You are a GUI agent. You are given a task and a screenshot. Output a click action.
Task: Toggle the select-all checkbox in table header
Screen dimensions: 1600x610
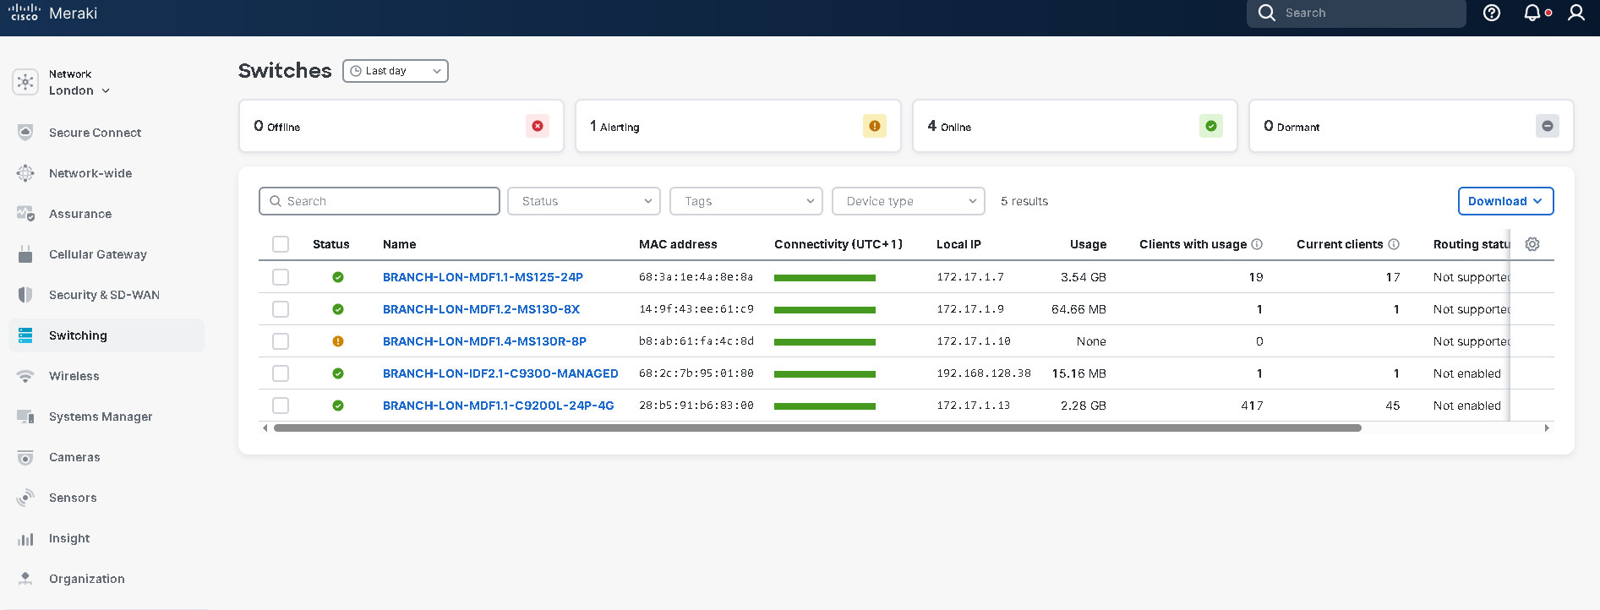281,244
